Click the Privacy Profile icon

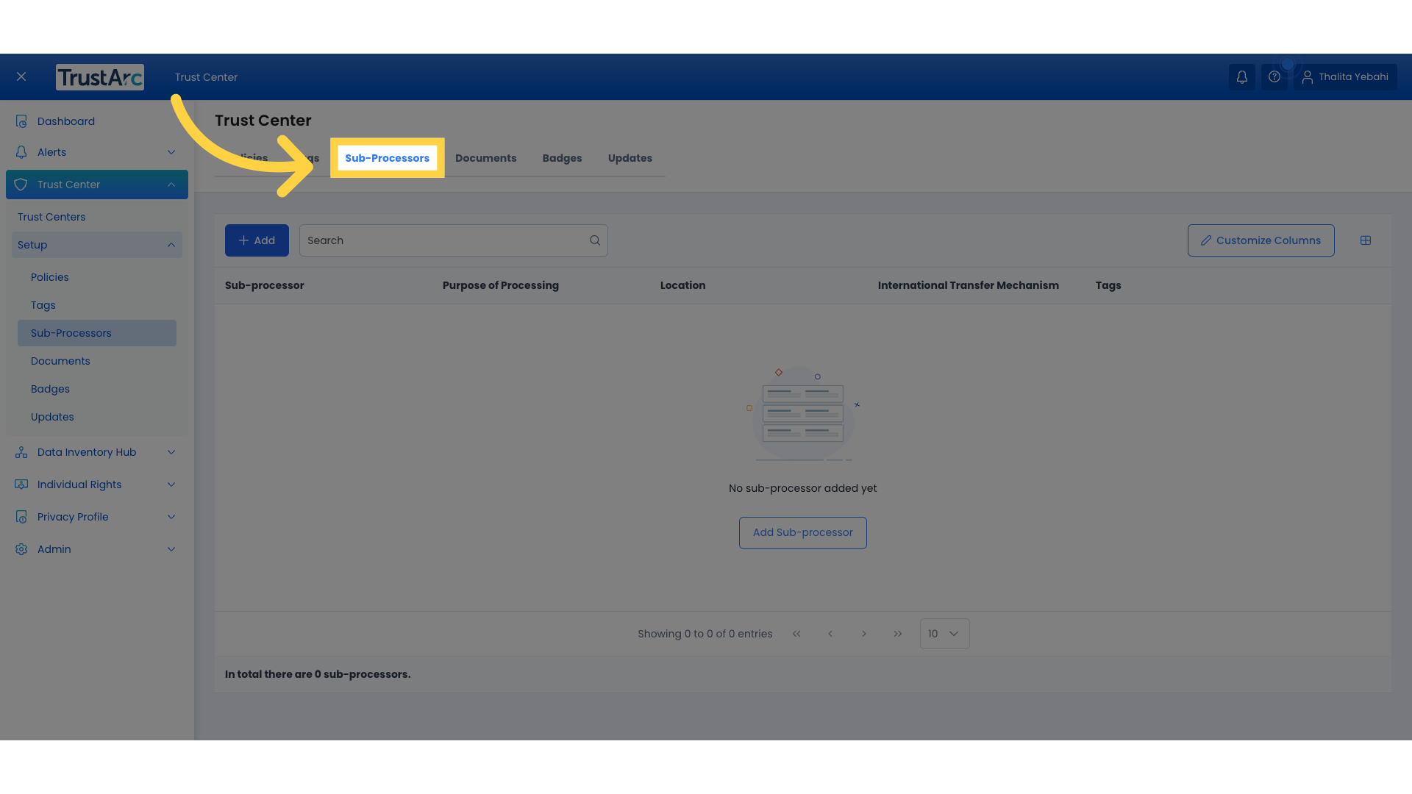pos(21,517)
